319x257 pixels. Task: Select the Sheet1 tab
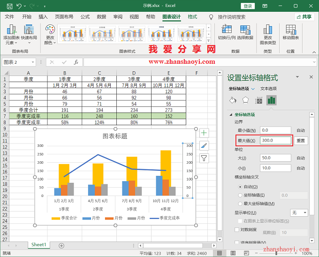point(39,245)
